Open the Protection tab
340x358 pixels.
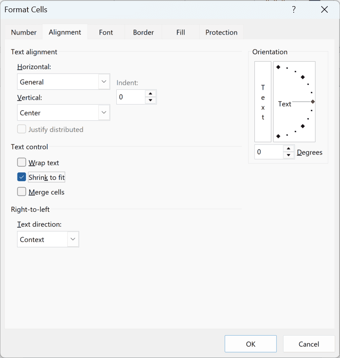tap(221, 32)
